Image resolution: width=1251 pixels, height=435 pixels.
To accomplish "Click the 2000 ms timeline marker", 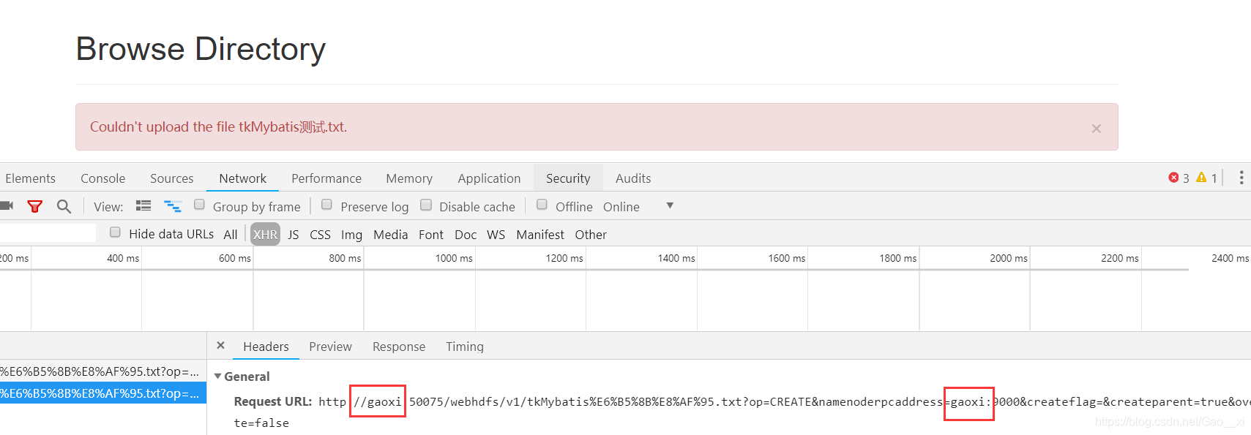I will pos(1009,258).
